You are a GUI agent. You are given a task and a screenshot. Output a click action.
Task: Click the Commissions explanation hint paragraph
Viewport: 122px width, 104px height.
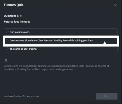coord(56,68)
